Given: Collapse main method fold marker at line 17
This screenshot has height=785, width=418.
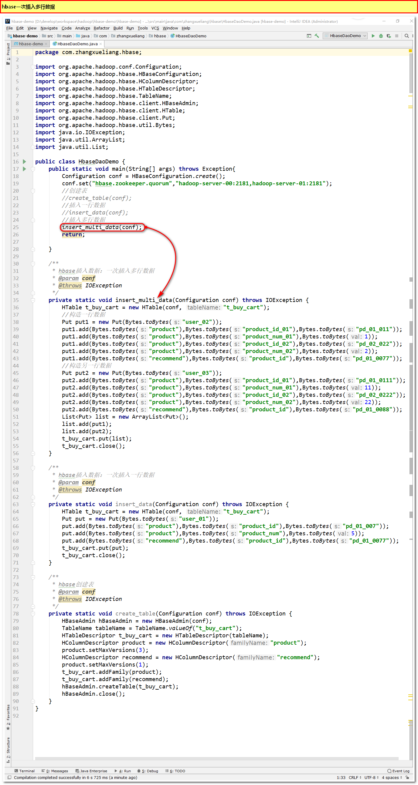Looking at the screenshot, I should [33, 169].
